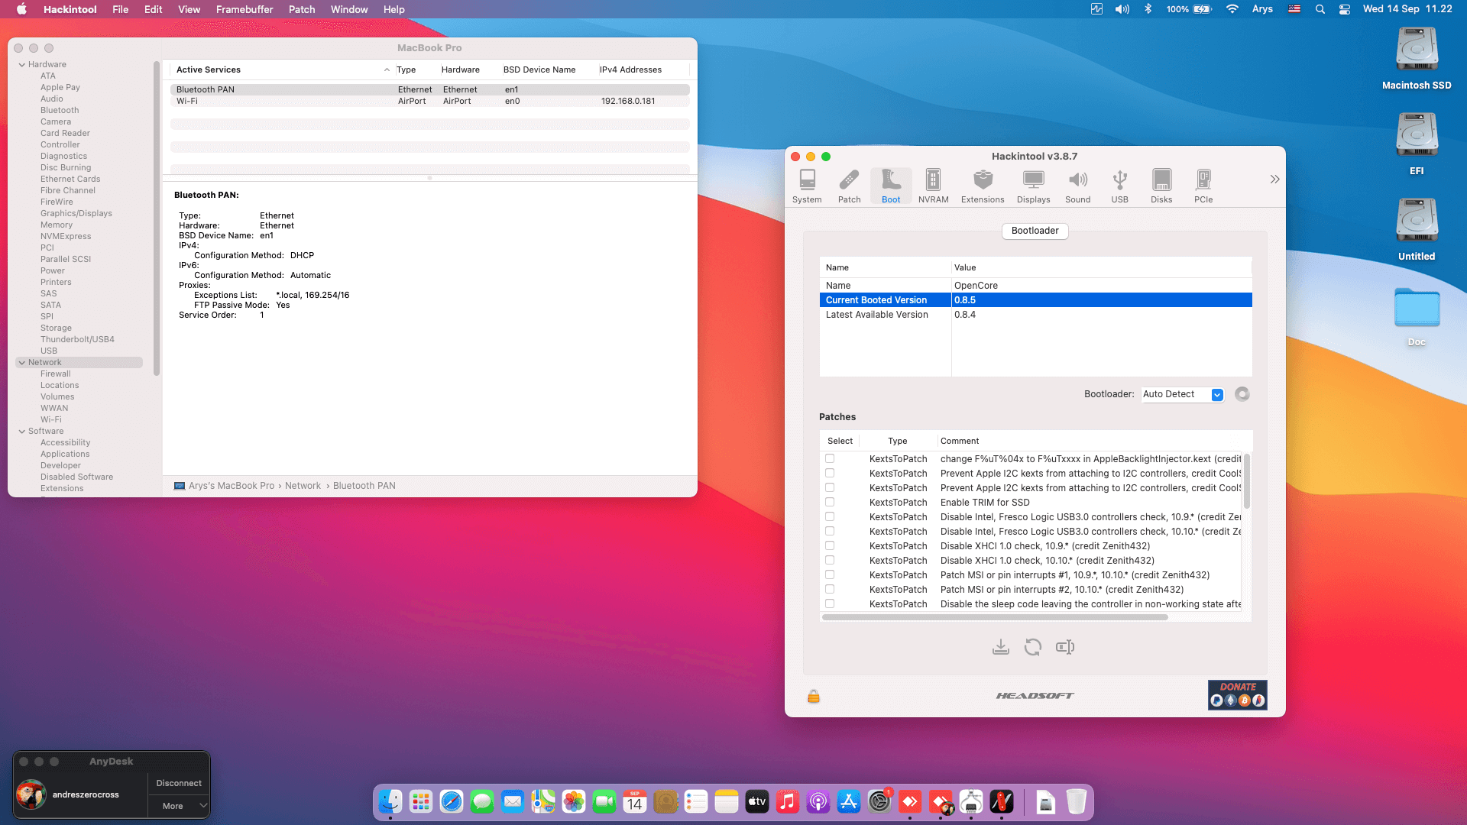The width and height of the screenshot is (1467, 825).
Task: Check the AppleBacklightInjector.kext patch
Action: click(x=830, y=458)
